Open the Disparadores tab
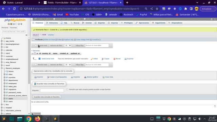The width and height of the screenshot is (217, 122). [x=176, y=23]
